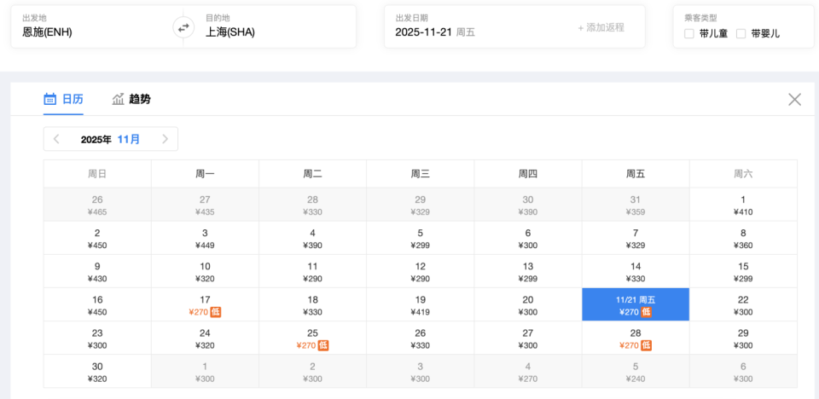Image resolution: width=819 pixels, height=399 pixels.
Task: Click 添加返程 to add return trip
Action: pyautogui.click(x=601, y=27)
